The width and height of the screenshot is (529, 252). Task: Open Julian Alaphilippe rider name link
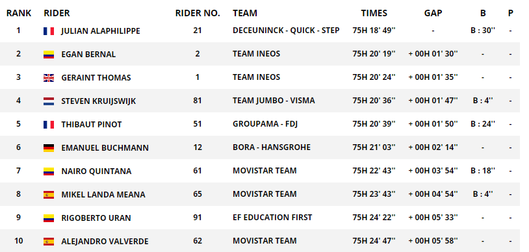[101, 31]
